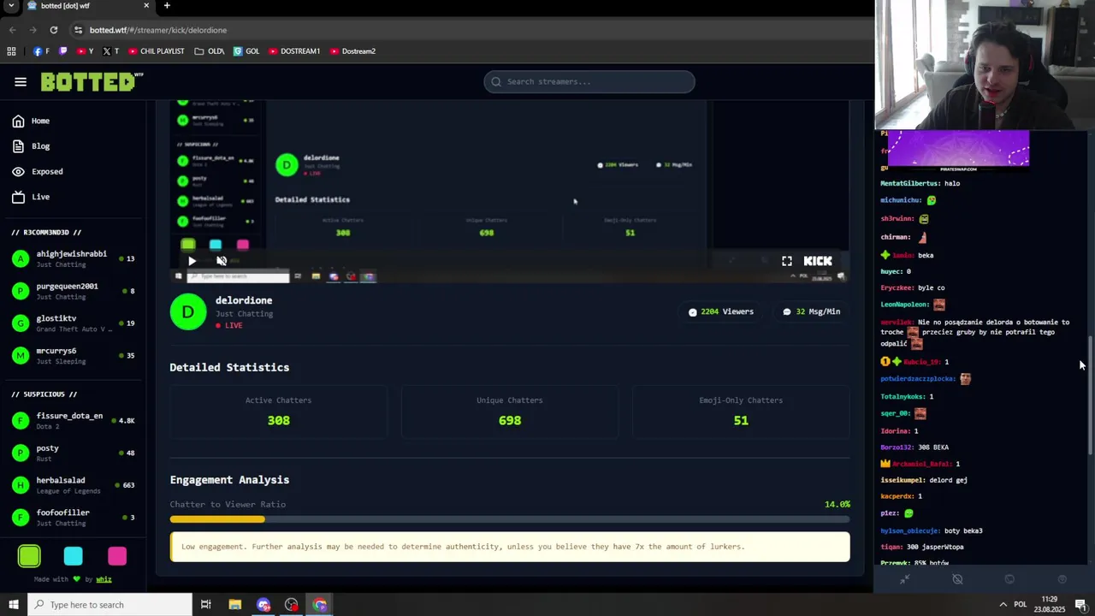Click the KICK logo on the player
1095x616 pixels.
pyautogui.click(x=818, y=261)
